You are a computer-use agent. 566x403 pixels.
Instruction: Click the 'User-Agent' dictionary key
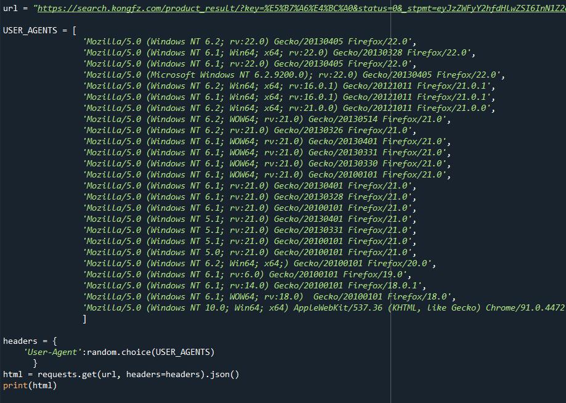click(x=52, y=352)
